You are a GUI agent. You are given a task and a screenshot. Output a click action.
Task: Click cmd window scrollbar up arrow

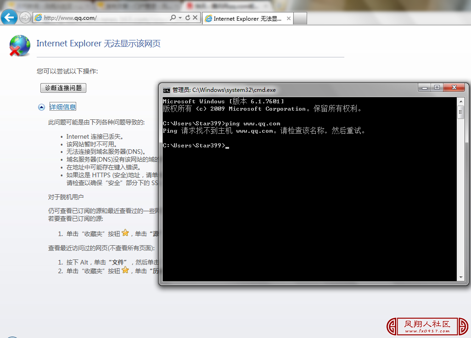[x=460, y=101]
